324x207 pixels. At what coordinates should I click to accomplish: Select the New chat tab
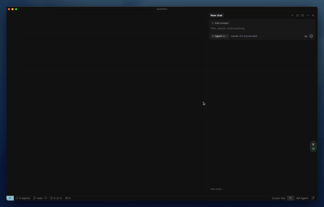pyautogui.click(x=216, y=15)
